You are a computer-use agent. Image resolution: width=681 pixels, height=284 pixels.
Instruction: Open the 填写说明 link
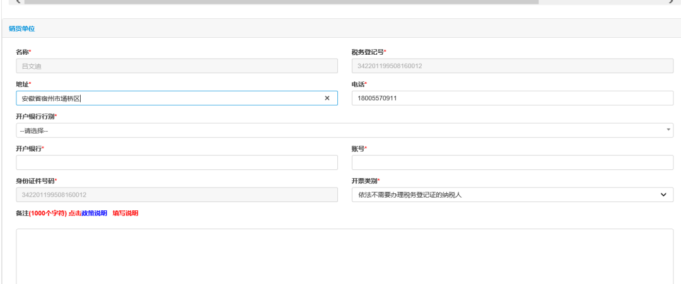point(125,213)
